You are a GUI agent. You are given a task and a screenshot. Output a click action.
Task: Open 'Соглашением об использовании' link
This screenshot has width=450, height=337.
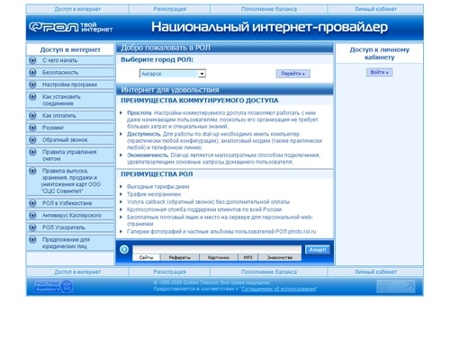point(278,289)
